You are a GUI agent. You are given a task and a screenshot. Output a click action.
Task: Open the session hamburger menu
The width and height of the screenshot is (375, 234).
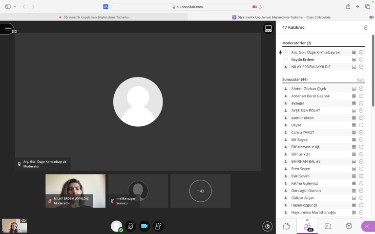7,29
